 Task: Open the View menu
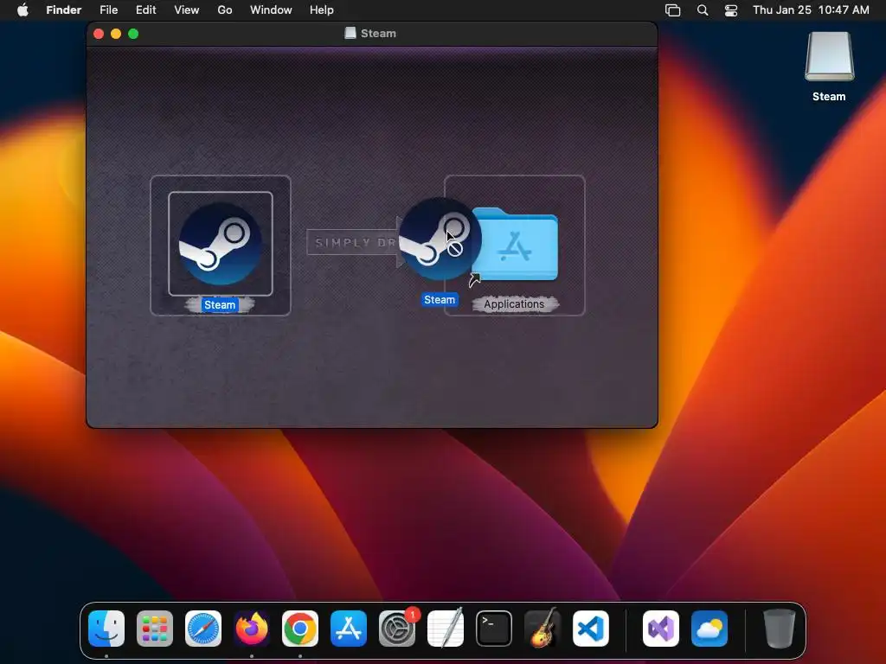[187, 10]
